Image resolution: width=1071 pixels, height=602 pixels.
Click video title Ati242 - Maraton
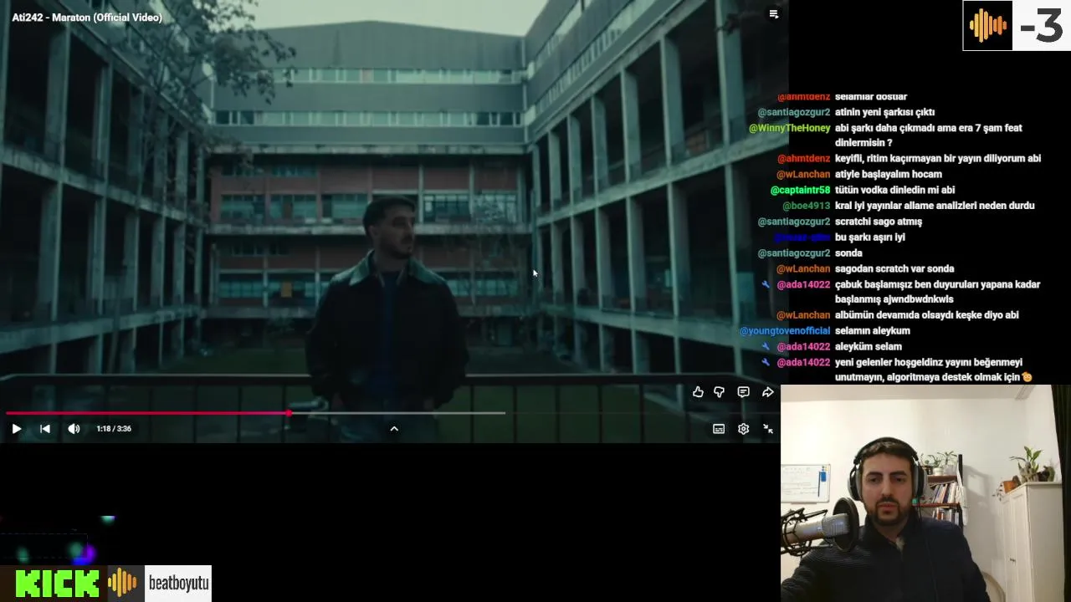coord(87,18)
